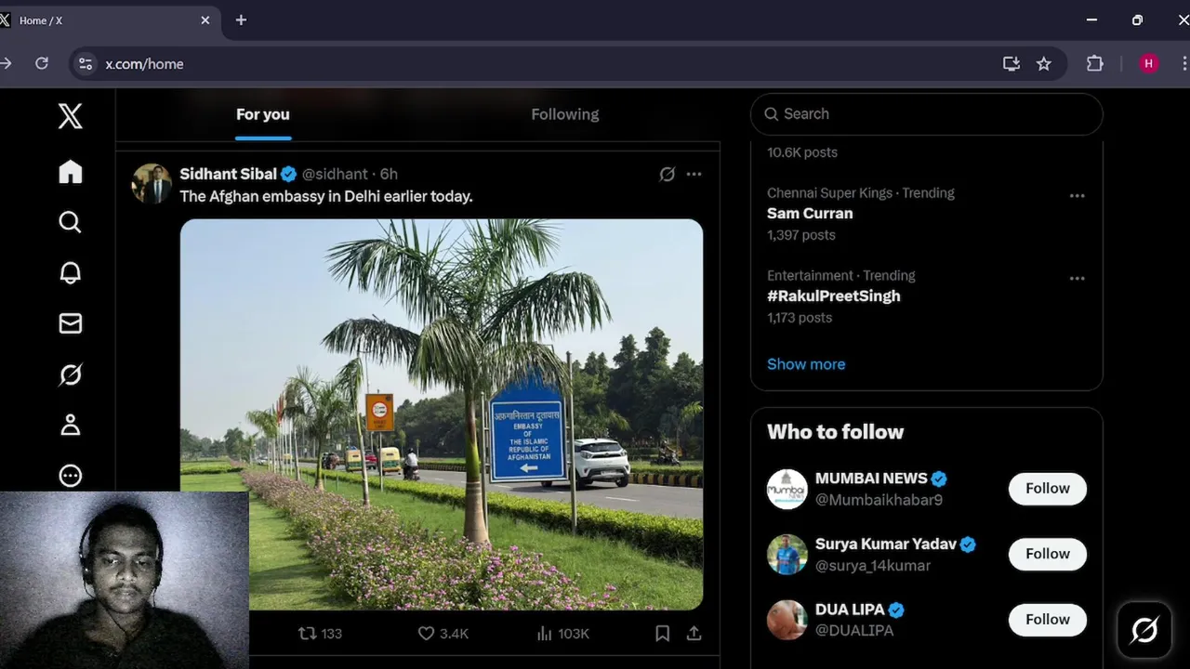Viewport: 1190px width, 669px height.
Task: View analytics showing 103K views
Action: [562, 634]
